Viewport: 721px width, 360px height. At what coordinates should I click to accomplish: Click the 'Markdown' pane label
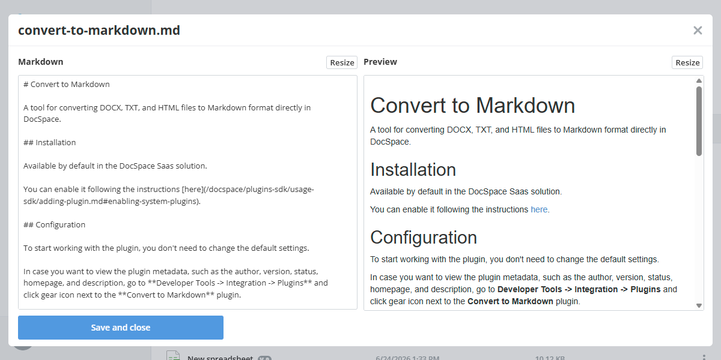tap(41, 62)
